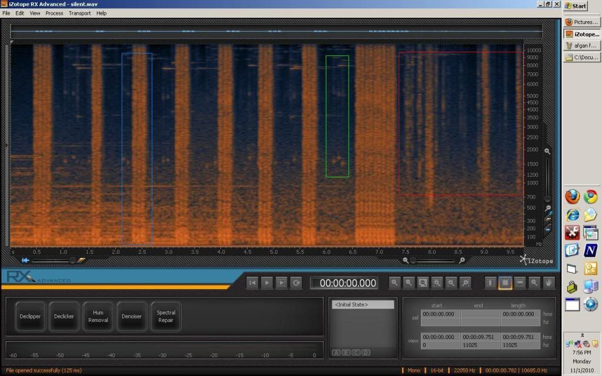Launch Internet Explorer from quick launch

pyautogui.click(x=572, y=215)
